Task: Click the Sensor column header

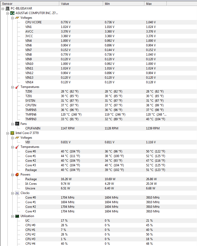Action: coord(30,4)
